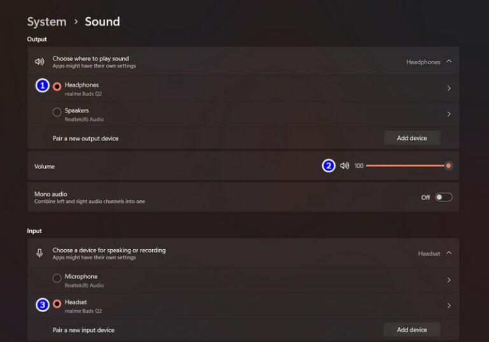This screenshot has height=342, width=489.
Task: Open Speakers properties via its right chevron
Action: click(x=449, y=114)
